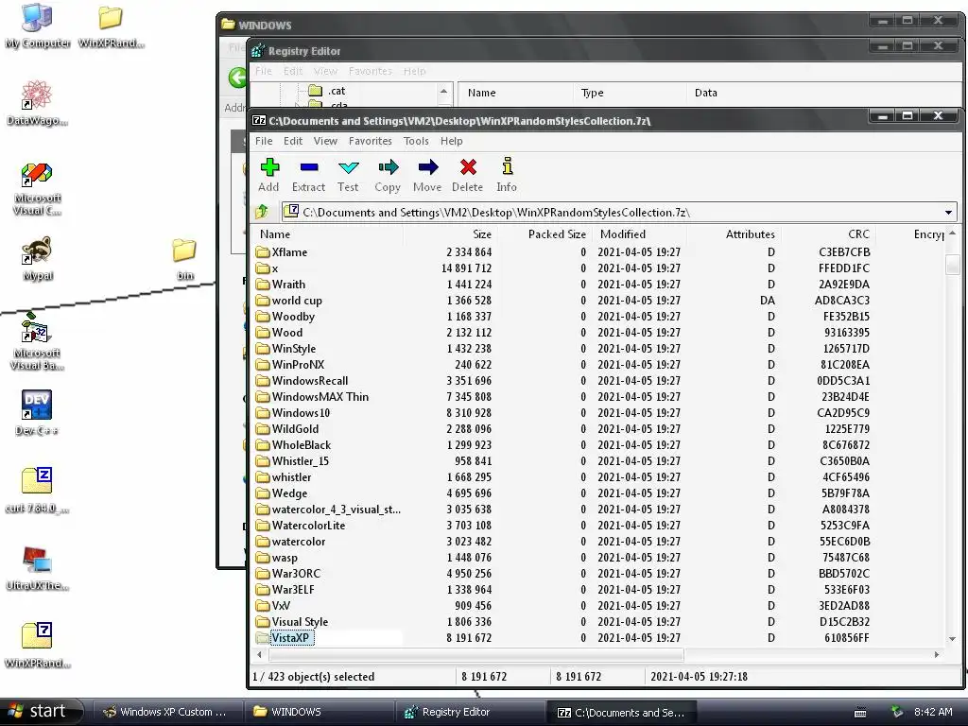Open the 7-Zip Favorites menu
The width and height of the screenshot is (968, 726).
(370, 141)
